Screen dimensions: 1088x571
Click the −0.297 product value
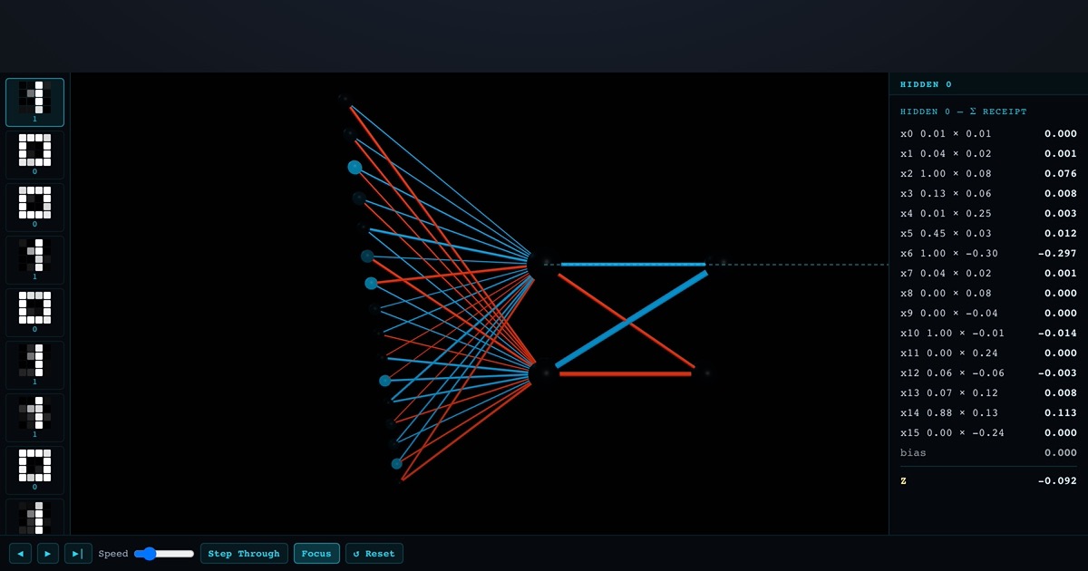(1057, 253)
